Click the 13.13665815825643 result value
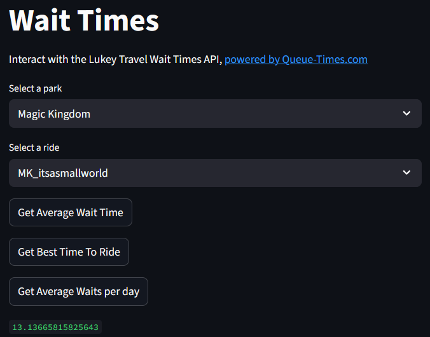Image resolution: width=430 pixels, height=337 pixels. (55, 327)
